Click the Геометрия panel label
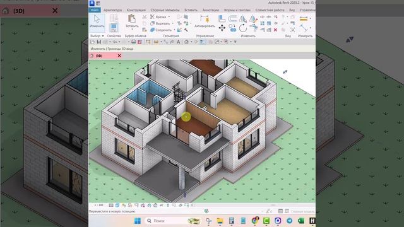404x227 pixels. [x=171, y=36]
